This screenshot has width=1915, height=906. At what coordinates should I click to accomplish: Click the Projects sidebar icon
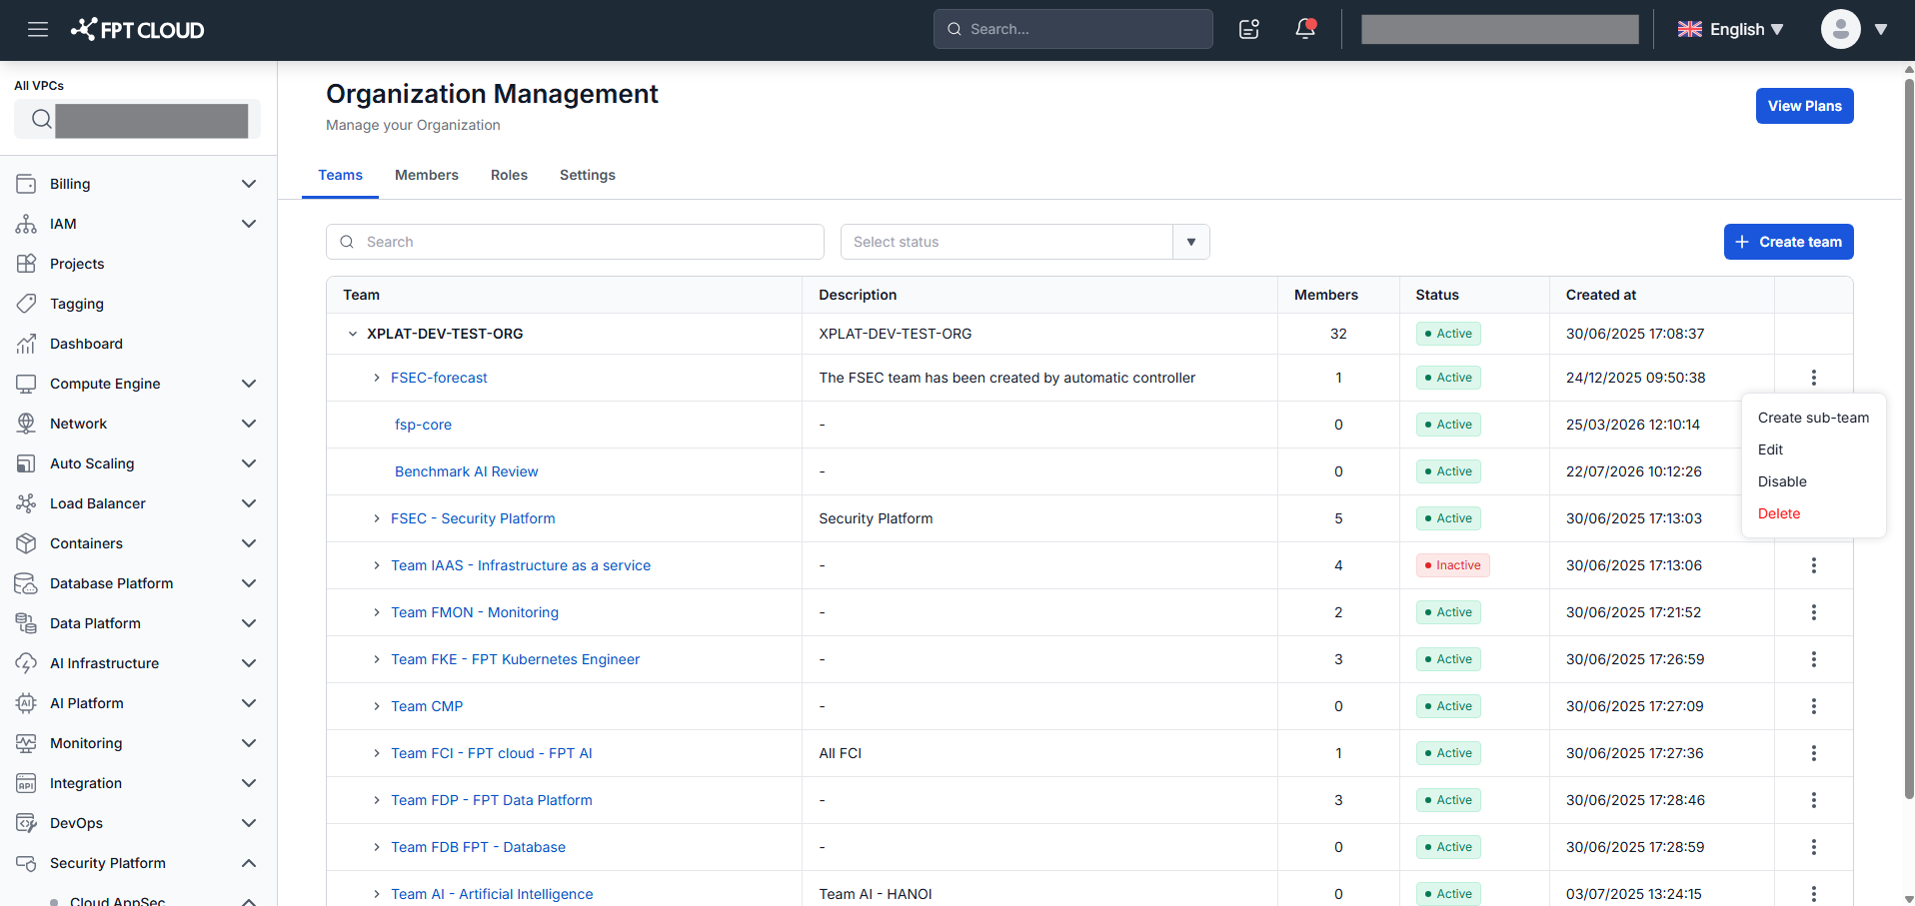[26, 264]
